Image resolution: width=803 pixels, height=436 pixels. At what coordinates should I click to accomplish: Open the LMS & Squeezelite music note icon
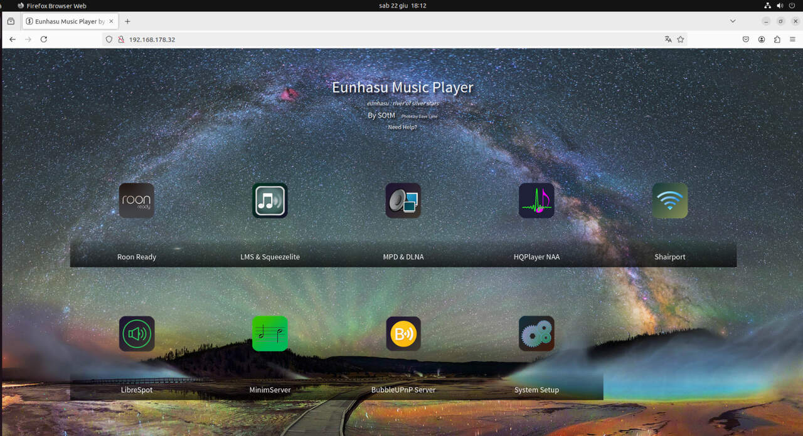(270, 200)
